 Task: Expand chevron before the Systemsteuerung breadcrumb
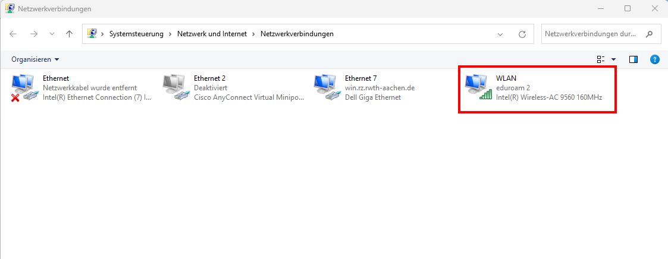pyautogui.click(x=103, y=34)
